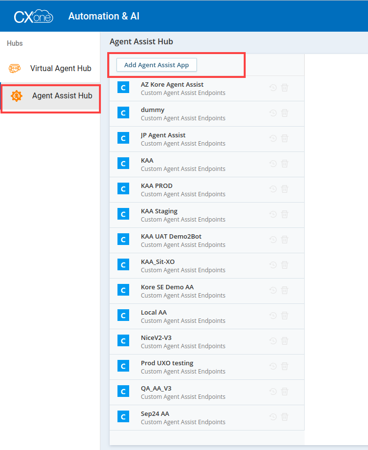Viewport: 368px width, 450px height.
Task: Click the Virtual Agent Hub robot icon
Action: pos(15,69)
